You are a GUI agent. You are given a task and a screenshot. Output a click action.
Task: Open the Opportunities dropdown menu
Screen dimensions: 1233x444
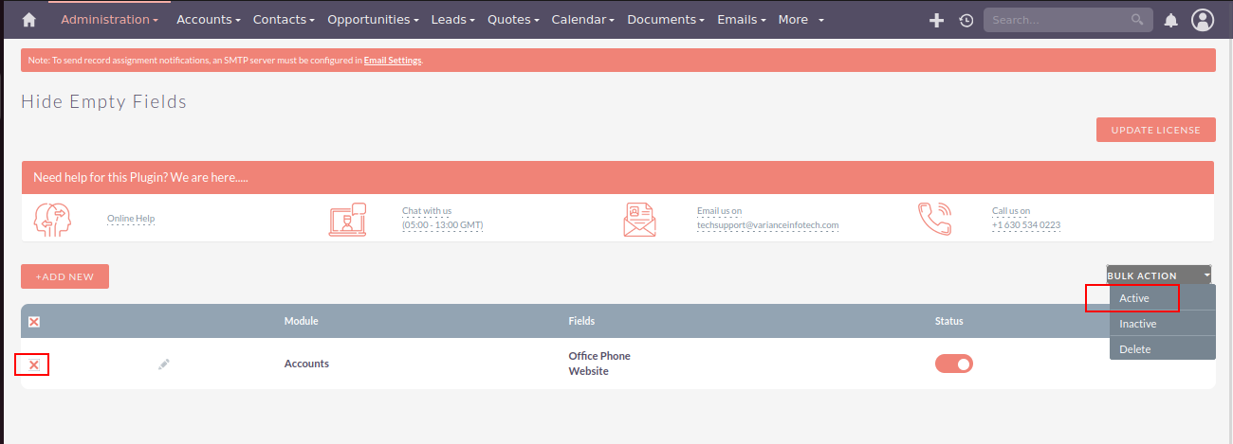[x=373, y=20]
